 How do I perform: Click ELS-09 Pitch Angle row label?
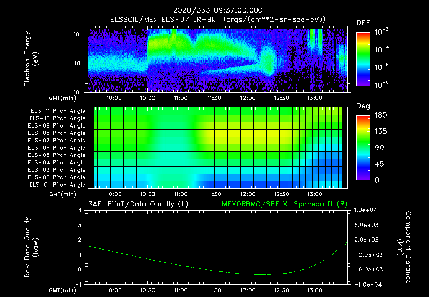[x=57, y=126]
